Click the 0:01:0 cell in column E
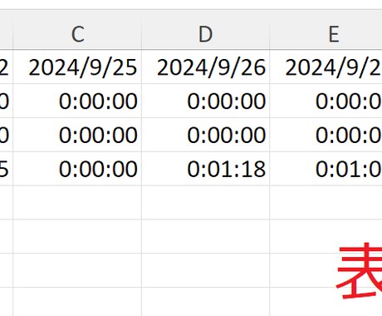Viewport: 382px width, 316px height. pyautogui.click(x=326, y=169)
